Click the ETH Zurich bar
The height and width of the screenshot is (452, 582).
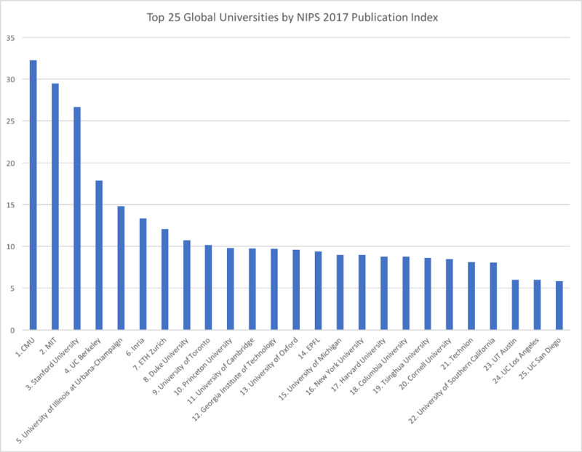coord(165,279)
